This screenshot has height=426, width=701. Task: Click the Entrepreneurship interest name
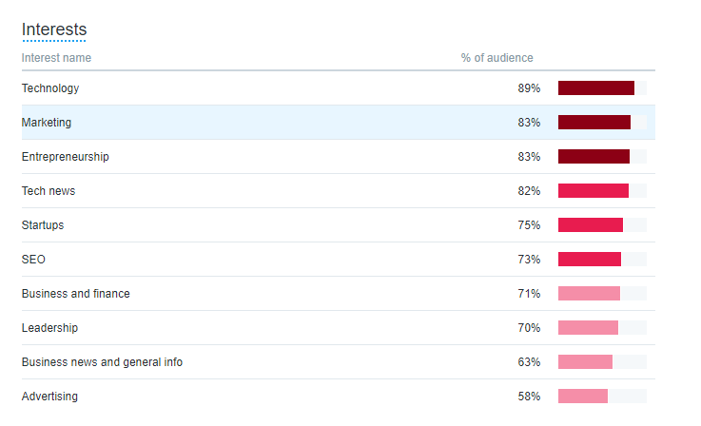click(x=66, y=157)
